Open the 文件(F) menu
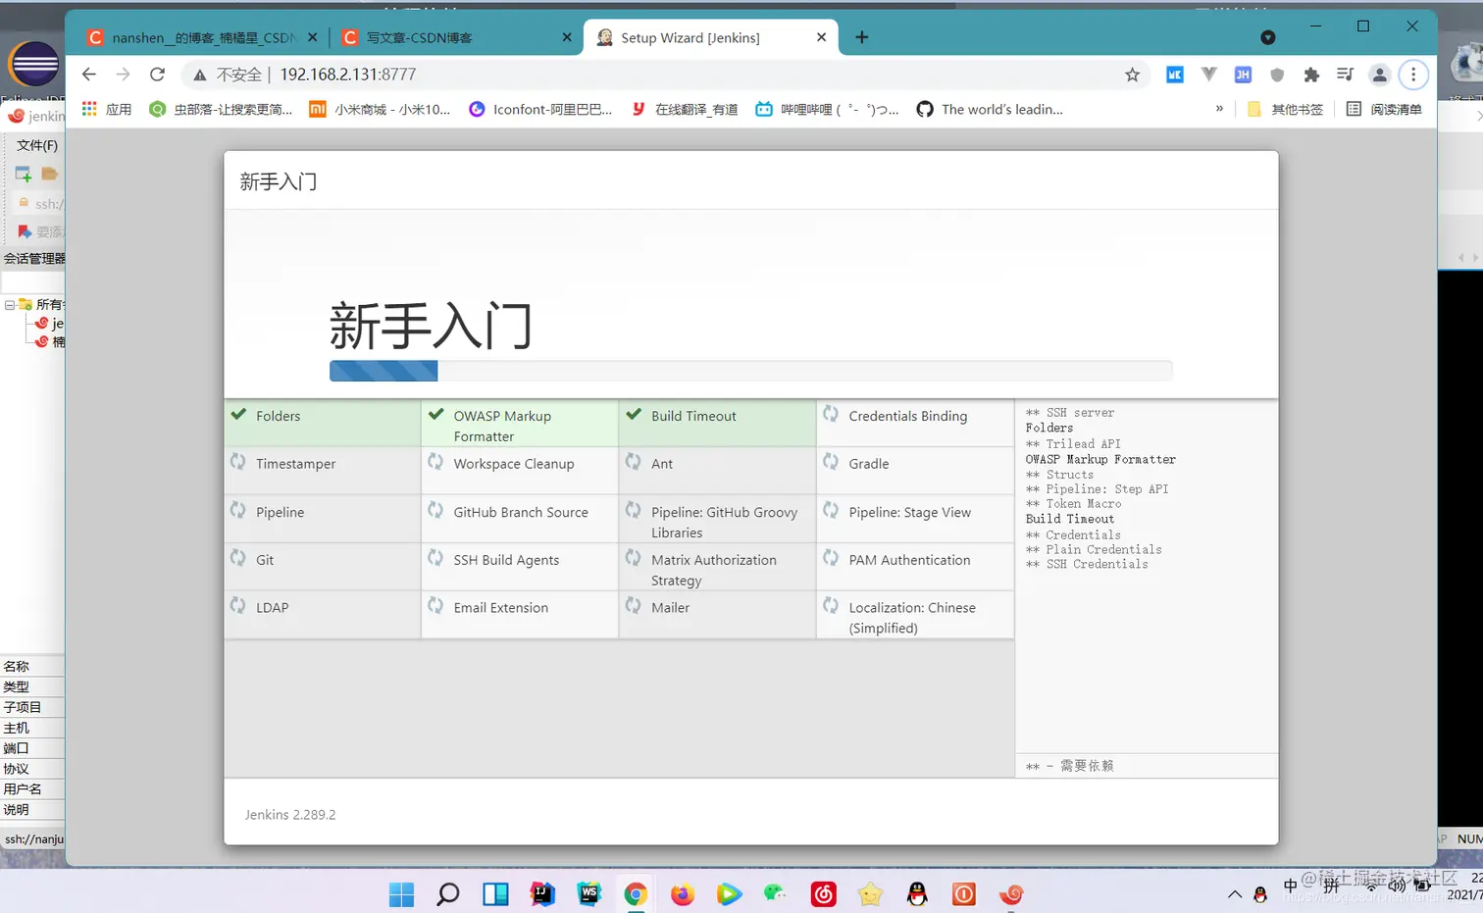1483x913 pixels. tap(38, 144)
